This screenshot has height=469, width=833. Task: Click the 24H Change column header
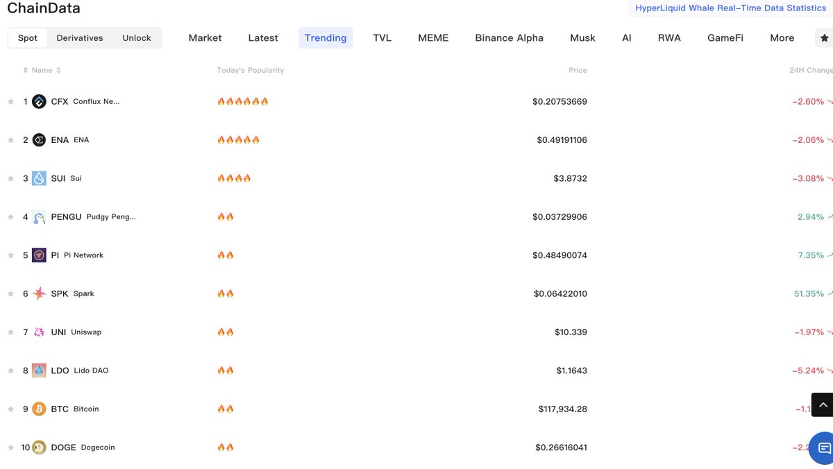click(x=811, y=70)
